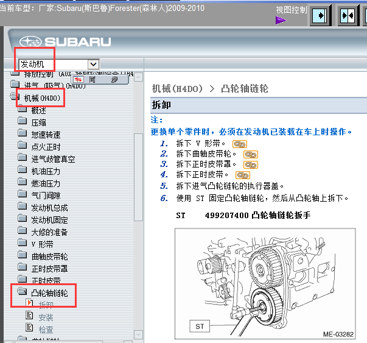Image resolution: width=367 pixels, height=343 pixels.
Task: Open the 进气(吸气)(H4DO) folder
Action: 55,85
